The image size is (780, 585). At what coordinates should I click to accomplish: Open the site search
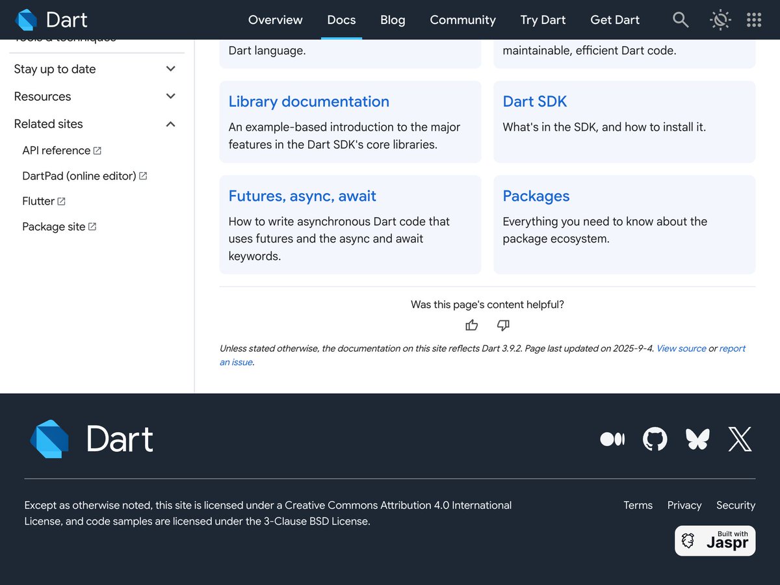click(681, 20)
